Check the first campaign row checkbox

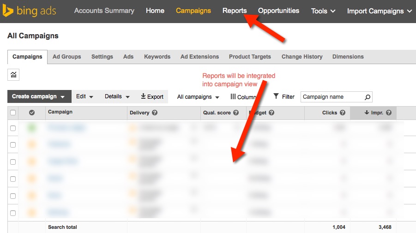pos(13,128)
